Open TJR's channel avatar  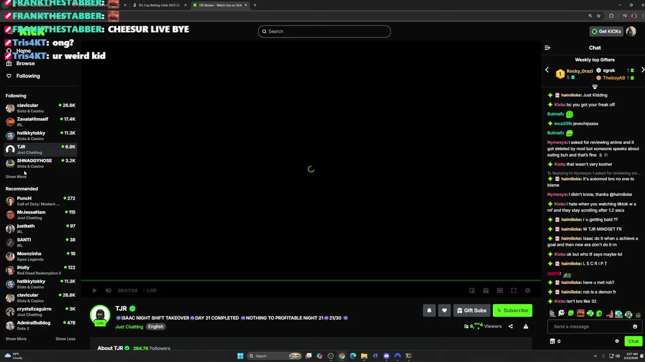[100, 315]
